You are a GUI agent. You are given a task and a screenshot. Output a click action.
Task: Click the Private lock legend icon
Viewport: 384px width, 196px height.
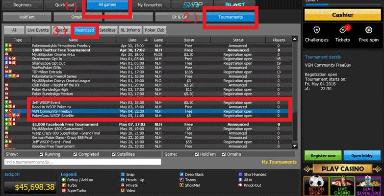tap(123, 185)
